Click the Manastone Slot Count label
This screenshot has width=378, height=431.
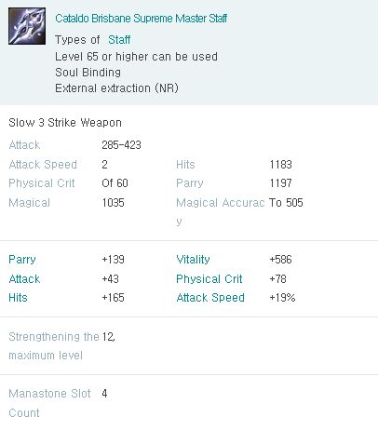click(x=49, y=403)
